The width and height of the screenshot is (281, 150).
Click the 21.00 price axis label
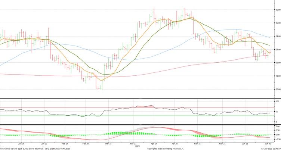pyautogui.click(x=278, y=76)
